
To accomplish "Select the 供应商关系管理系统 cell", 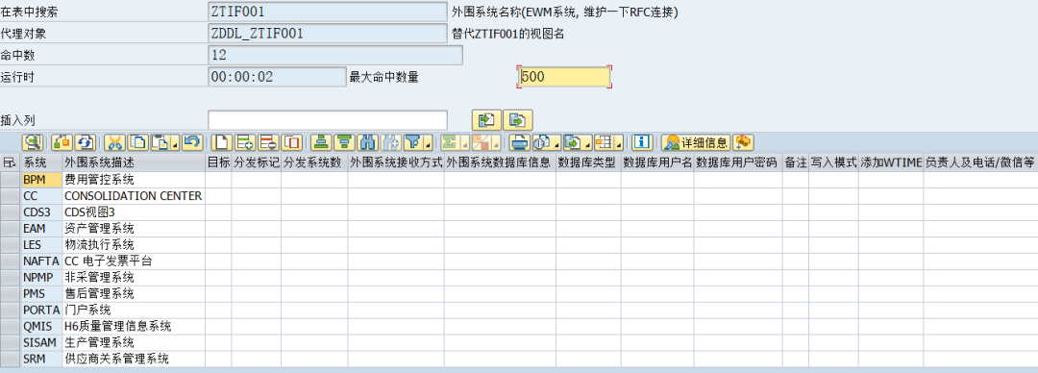I will tap(134, 360).
